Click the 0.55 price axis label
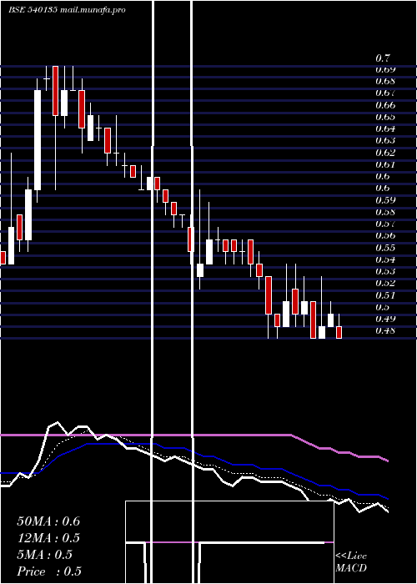Screen dimensions: 417x584 (385, 248)
